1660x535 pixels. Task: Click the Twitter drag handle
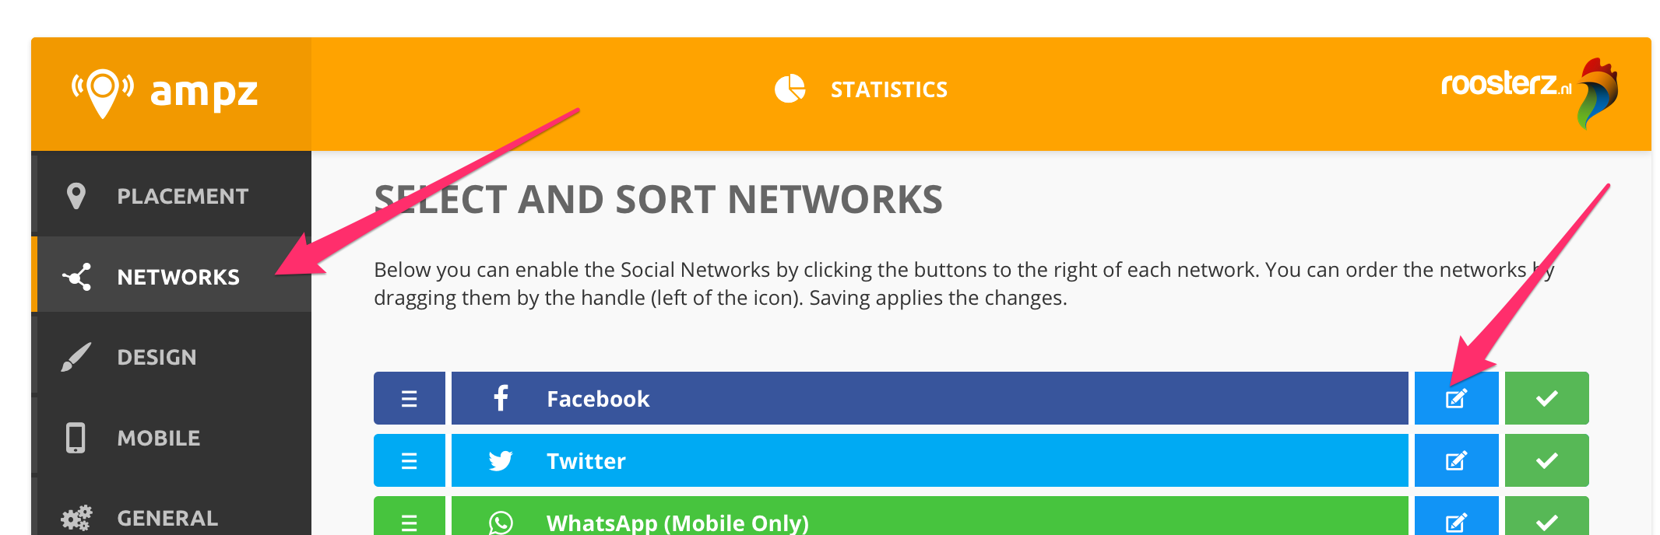coord(410,461)
